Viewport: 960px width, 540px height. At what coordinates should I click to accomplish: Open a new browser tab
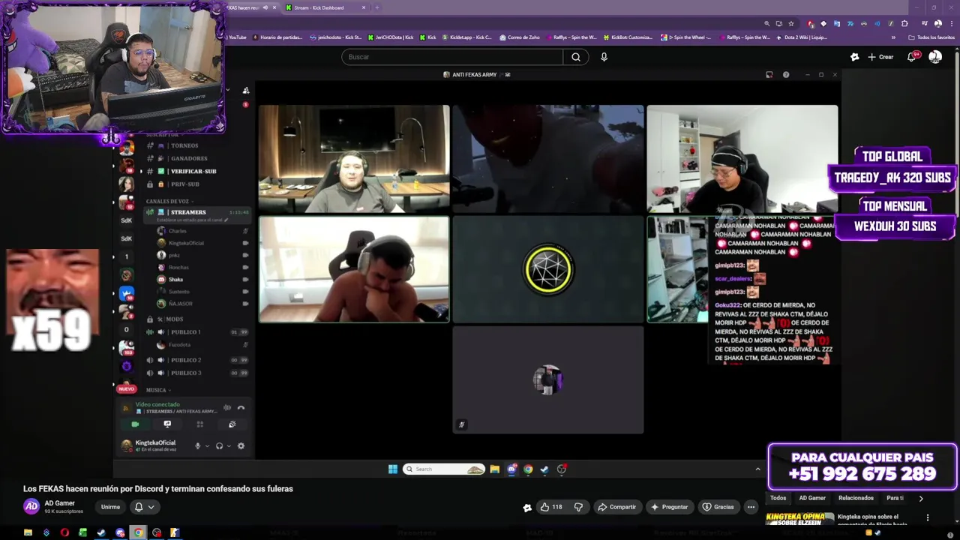pyautogui.click(x=377, y=7)
